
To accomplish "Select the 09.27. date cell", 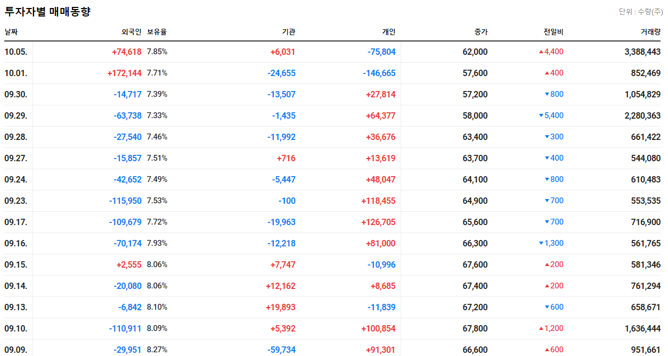I will click(16, 158).
